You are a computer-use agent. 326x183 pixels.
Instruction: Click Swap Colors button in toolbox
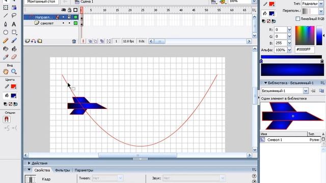pyautogui.click(x=16, y=104)
